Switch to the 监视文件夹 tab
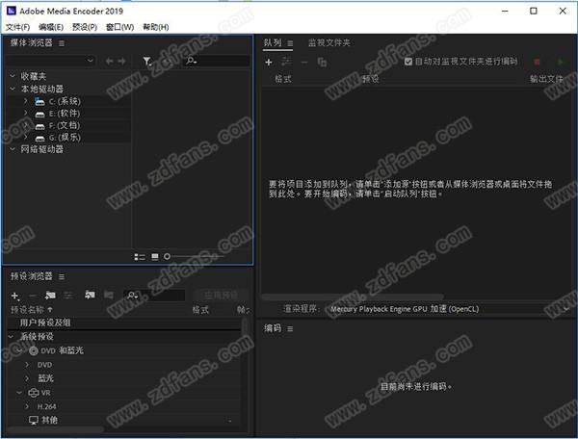The image size is (578, 439). 328,43
